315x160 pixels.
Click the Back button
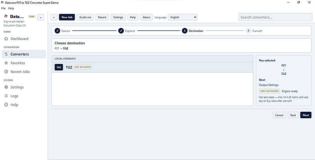(293, 115)
